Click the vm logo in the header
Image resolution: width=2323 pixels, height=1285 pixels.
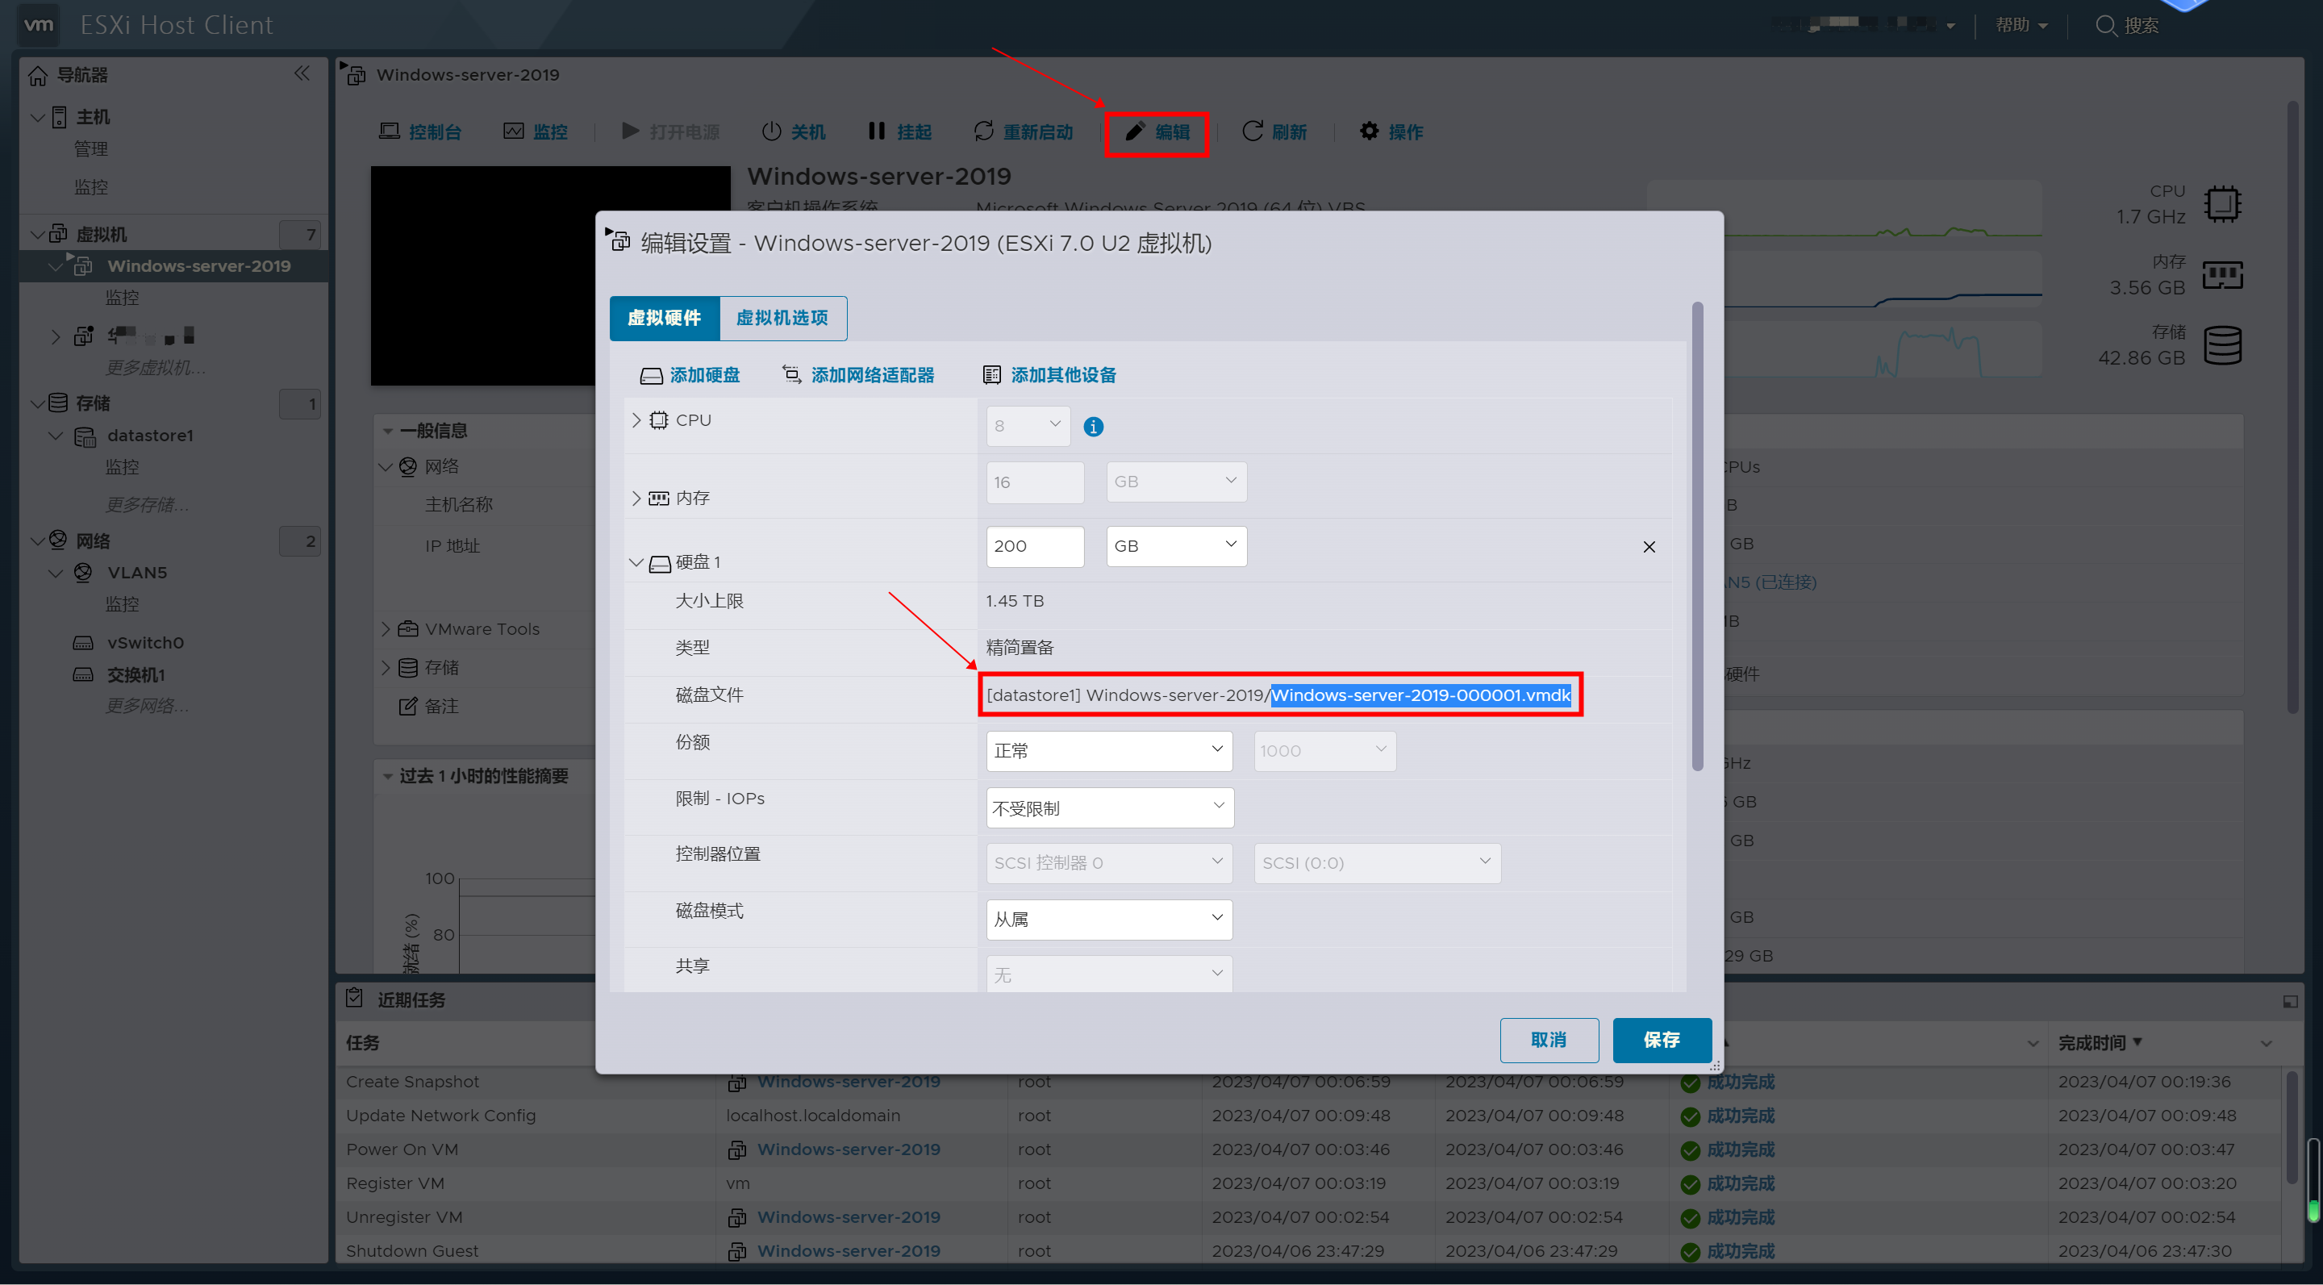(x=39, y=24)
